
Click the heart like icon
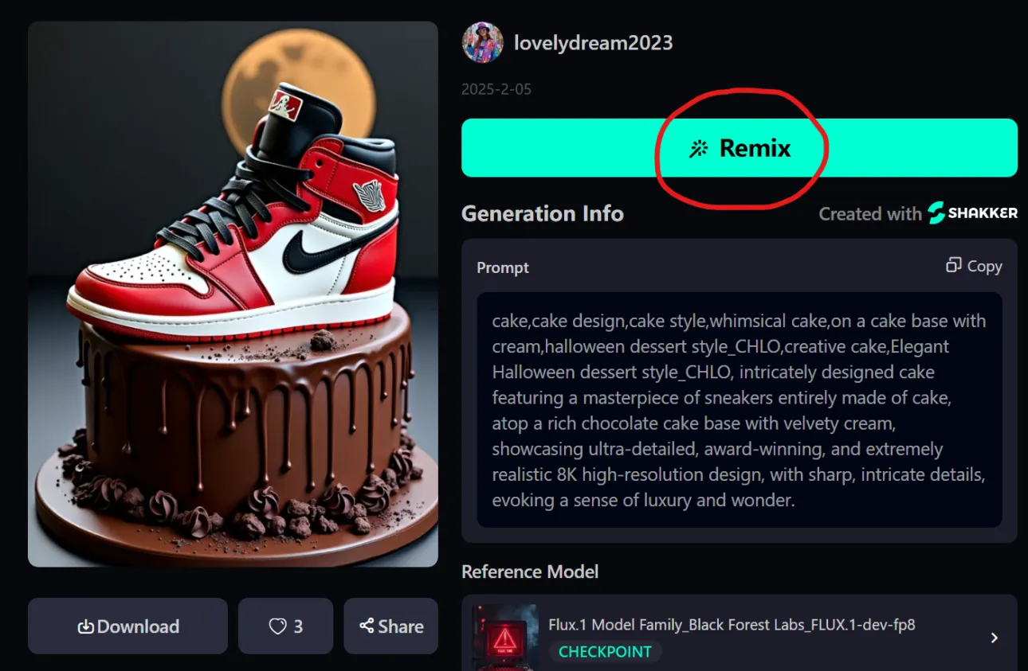coord(277,626)
